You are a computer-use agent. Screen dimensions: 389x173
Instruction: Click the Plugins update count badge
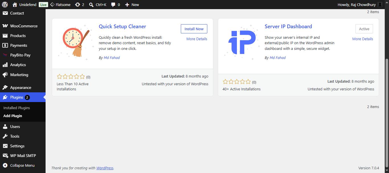[x=27, y=97]
